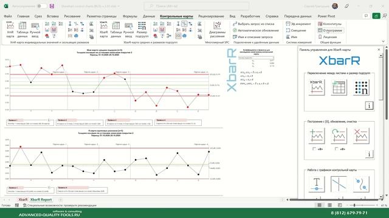Click the accessibility check in the status bar
The height and width of the screenshot is (218, 389).
[60, 205]
